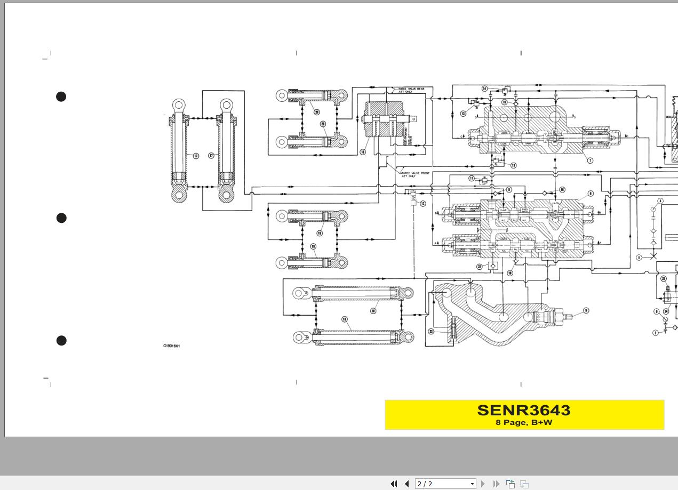Expand the page selection combo box

pos(472,484)
